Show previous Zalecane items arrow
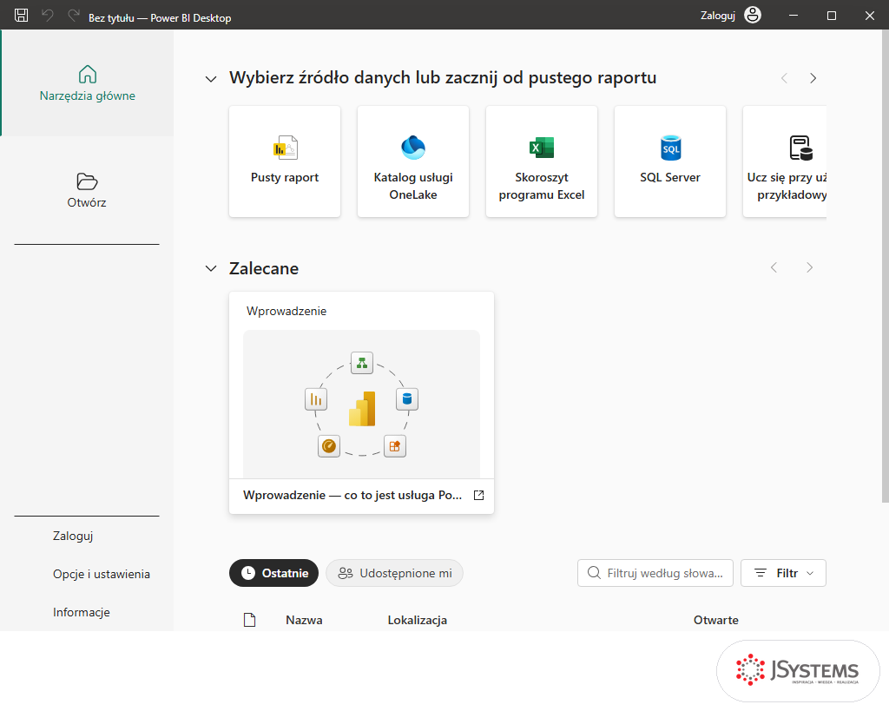Screen dimensions: 889x711 click(x=774, y=267)
